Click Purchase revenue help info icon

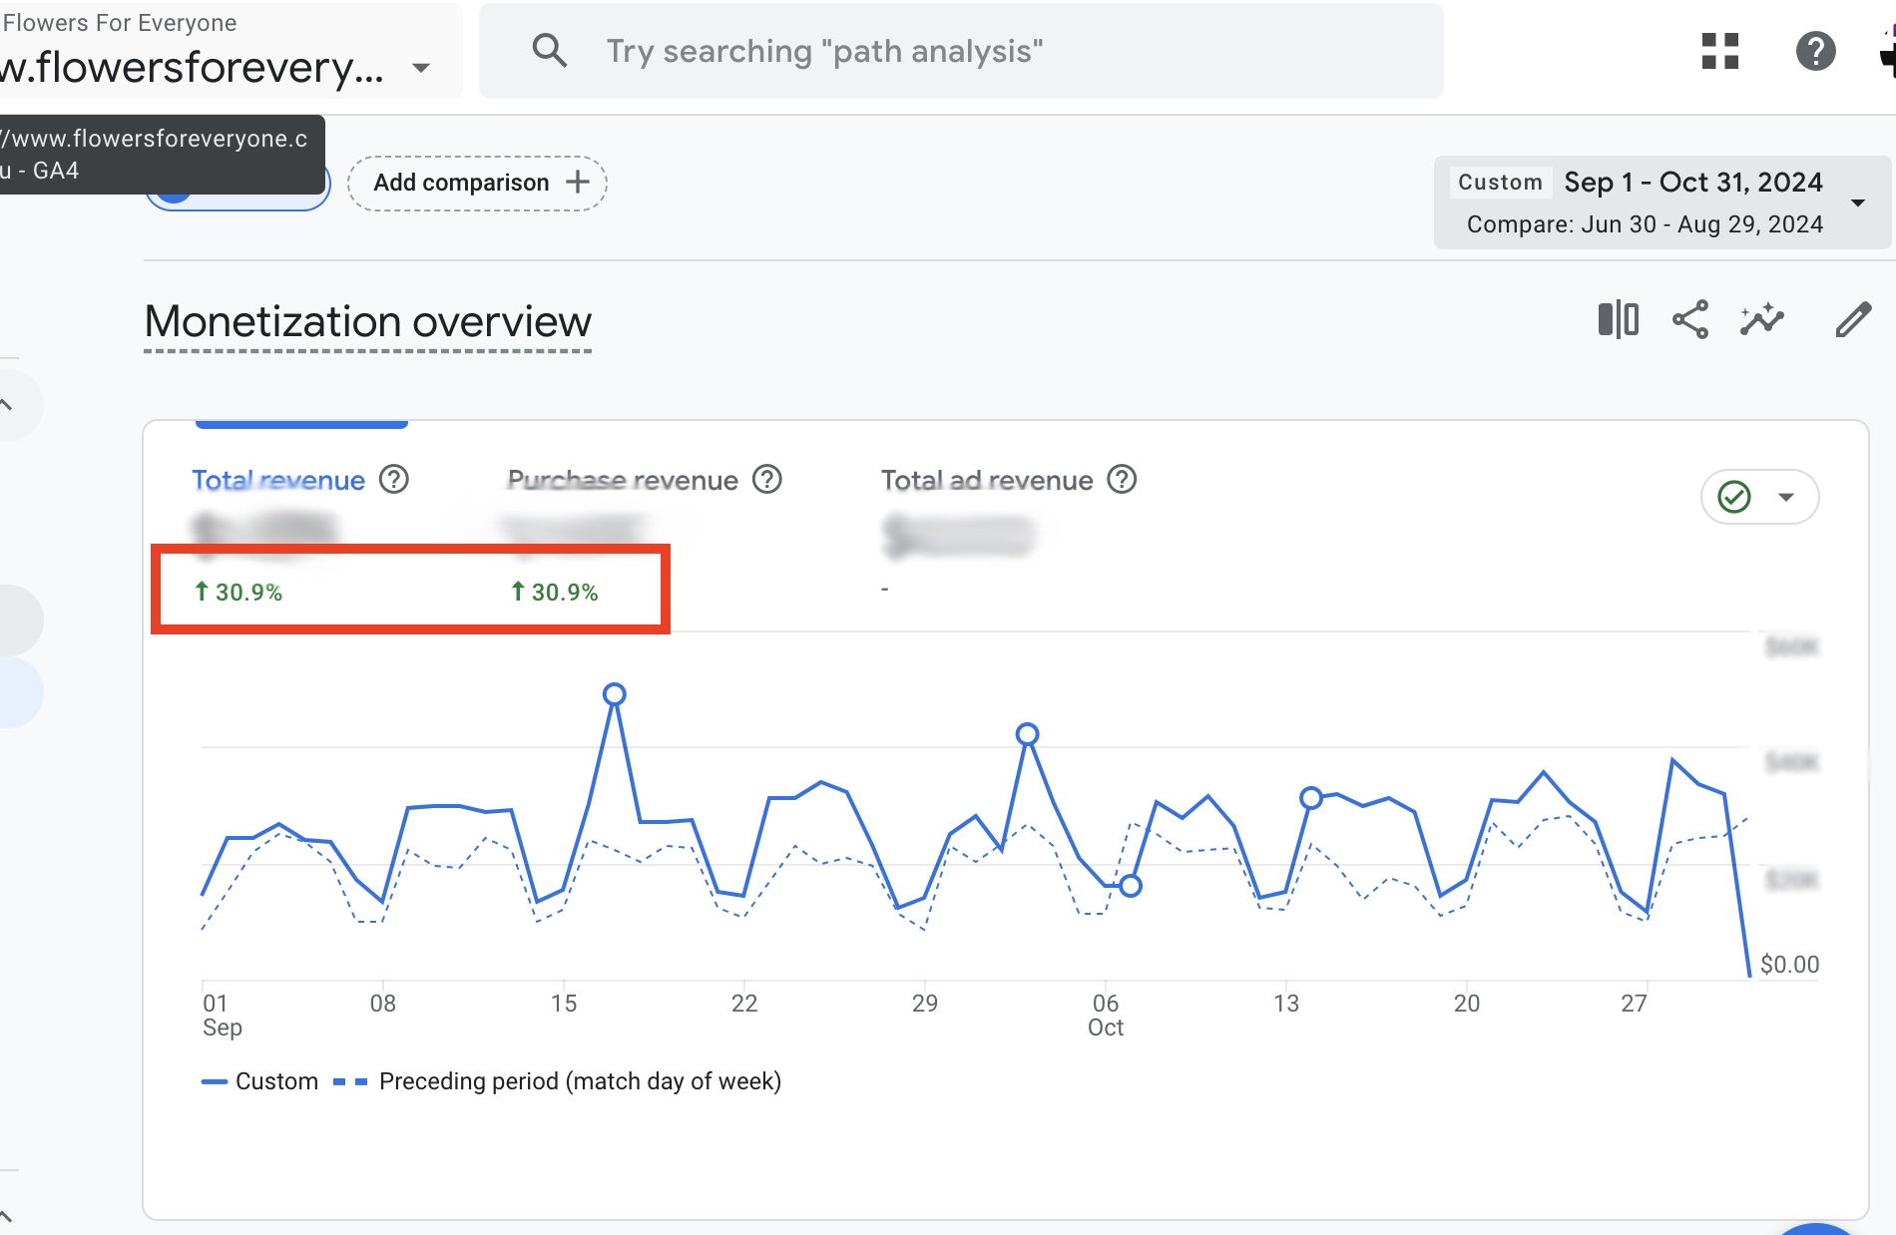click(766, 480)
